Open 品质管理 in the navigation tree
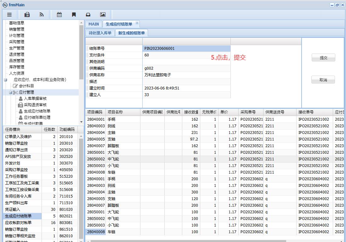Viewport: 346px width, 242px height. pyautogui.click(x=17, y=60)
